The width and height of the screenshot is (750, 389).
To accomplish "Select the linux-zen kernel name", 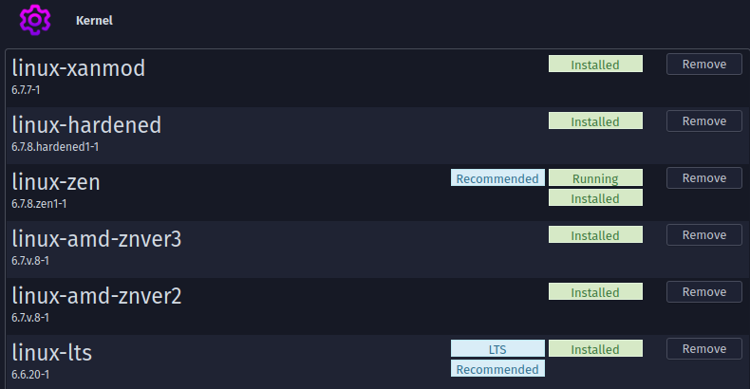I will (56, 182).
